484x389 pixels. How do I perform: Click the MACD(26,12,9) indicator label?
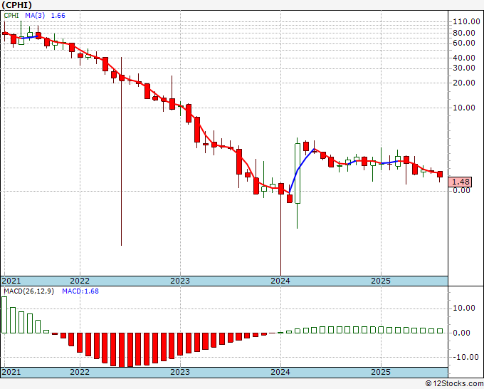click(28, 291)
